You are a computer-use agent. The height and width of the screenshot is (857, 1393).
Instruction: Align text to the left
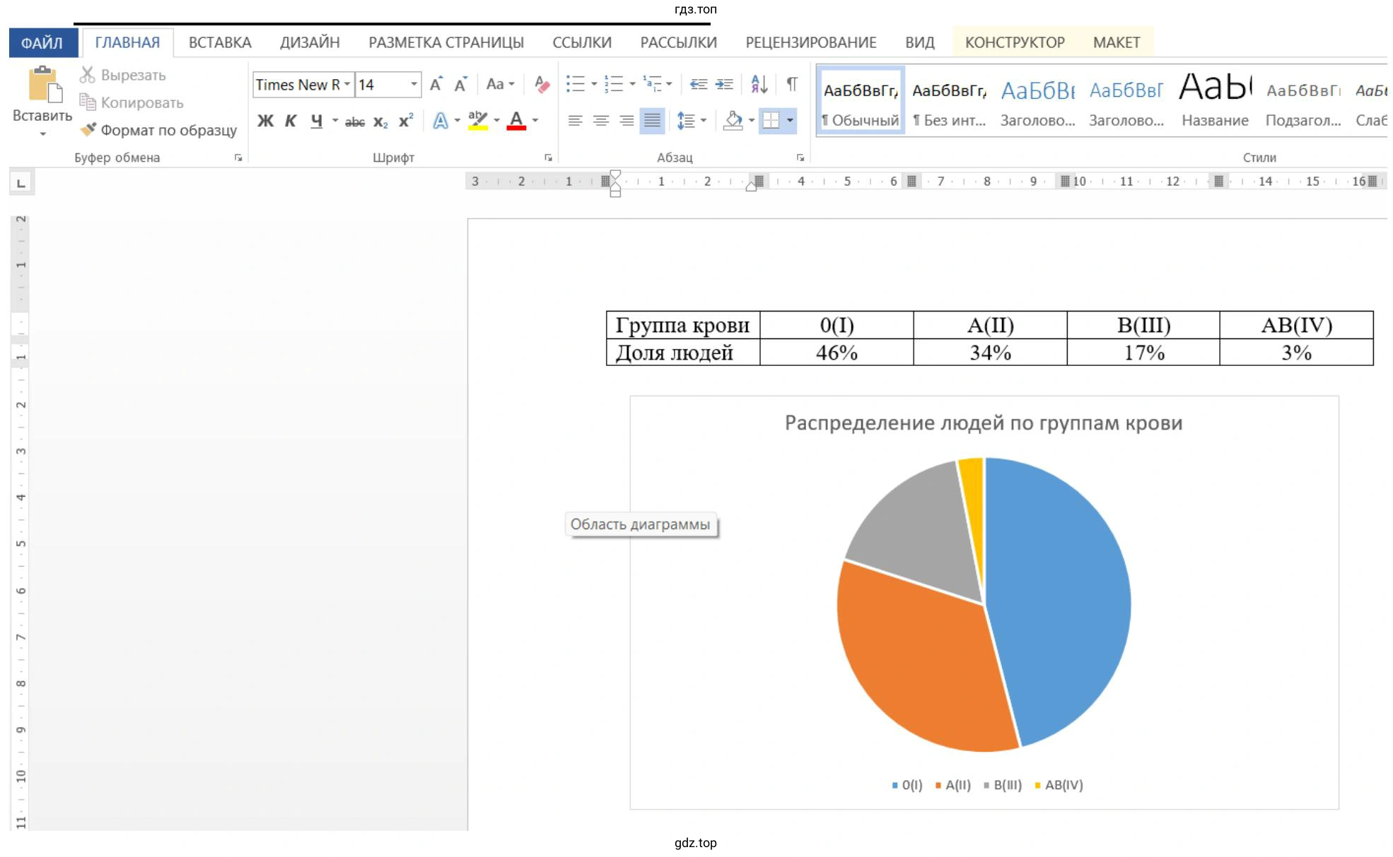pyautogui.click(x=576, y=121)
